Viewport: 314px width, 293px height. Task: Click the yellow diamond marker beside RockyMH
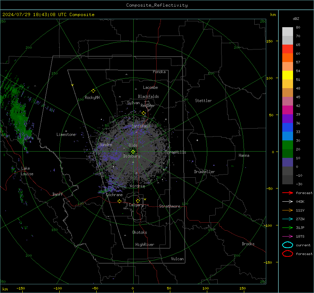point(93,91)
